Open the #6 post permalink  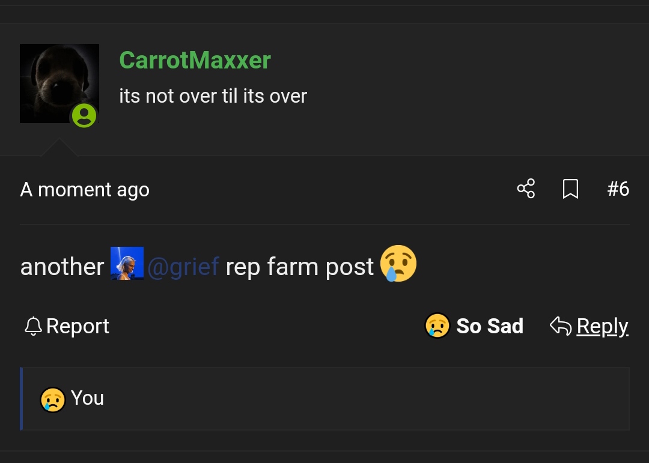click(618, 189)
